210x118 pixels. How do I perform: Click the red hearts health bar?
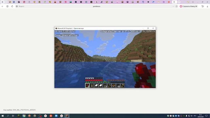coord(94,80)
